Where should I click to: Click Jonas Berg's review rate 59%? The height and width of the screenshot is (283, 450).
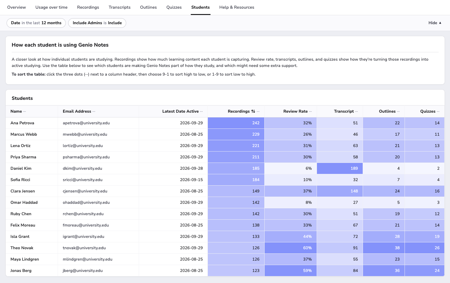(x=307, y=270)
